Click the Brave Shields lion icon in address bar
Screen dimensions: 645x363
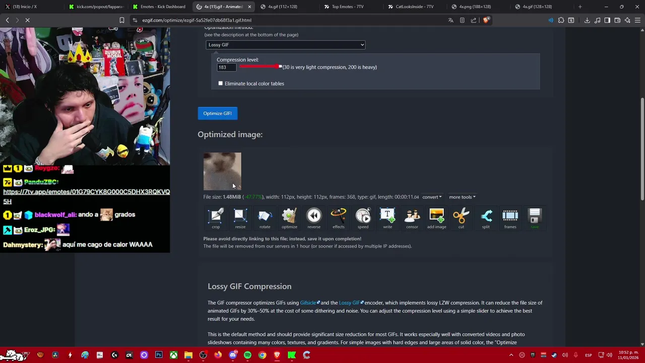pos(486,20)
